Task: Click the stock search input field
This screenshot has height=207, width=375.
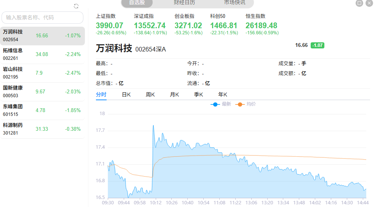Action: (x=42, y=18)
